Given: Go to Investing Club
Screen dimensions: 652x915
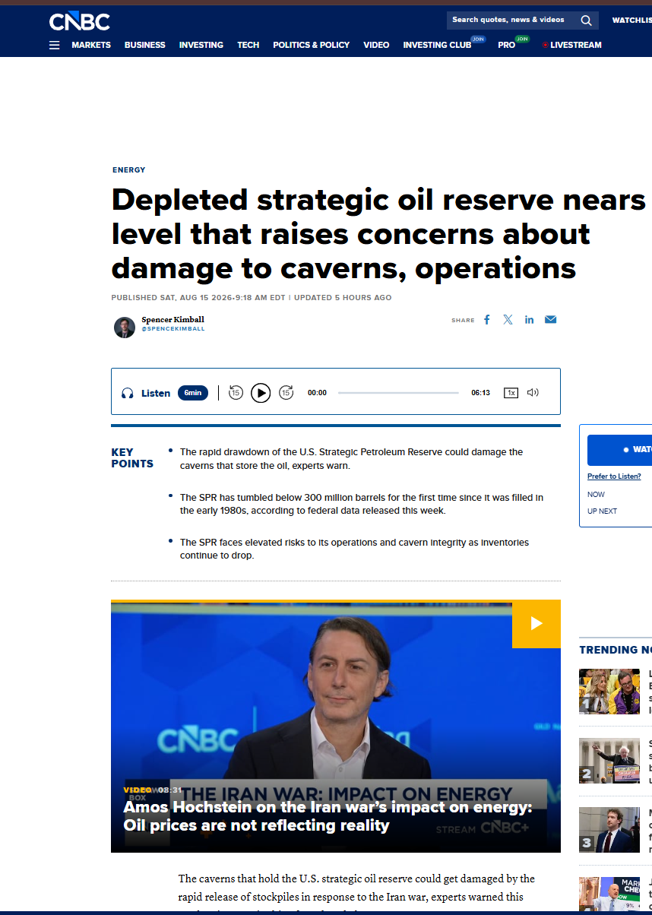Looking at the screenshot, I should point(437,45).
